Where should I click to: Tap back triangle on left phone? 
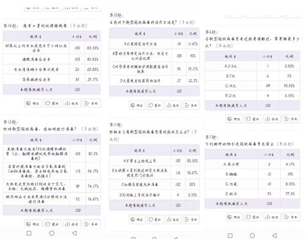(75, 233)
